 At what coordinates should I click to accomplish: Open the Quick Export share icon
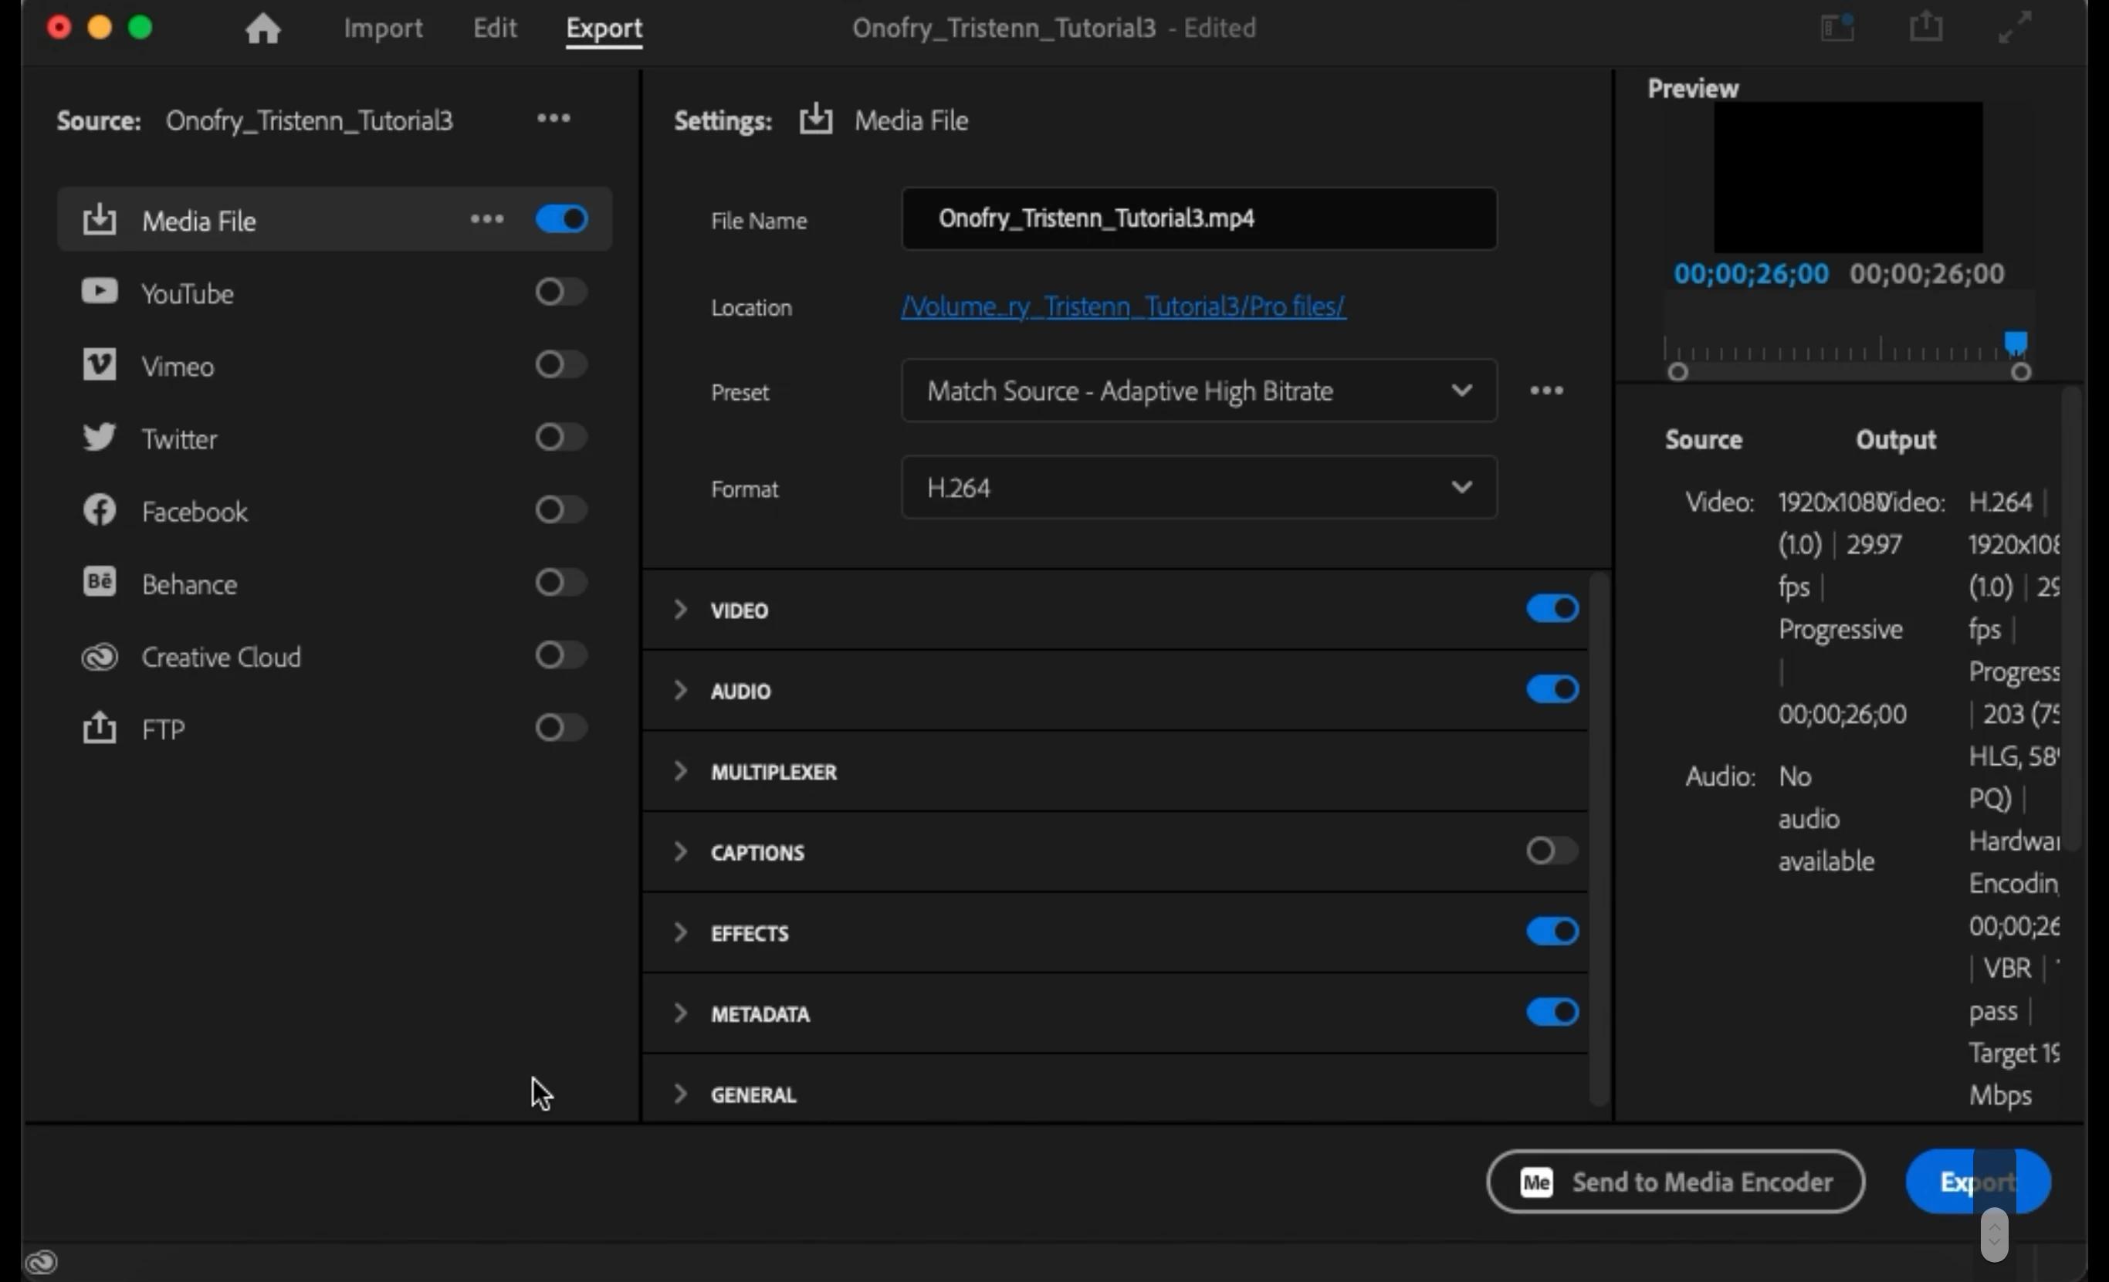pos(1926,26)
